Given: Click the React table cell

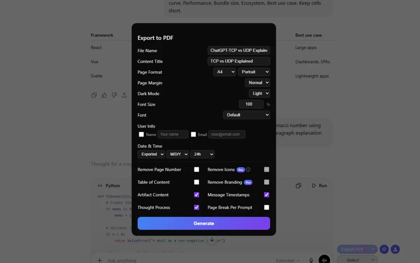Looking at the screenshot, I should [x=96, y=48].
